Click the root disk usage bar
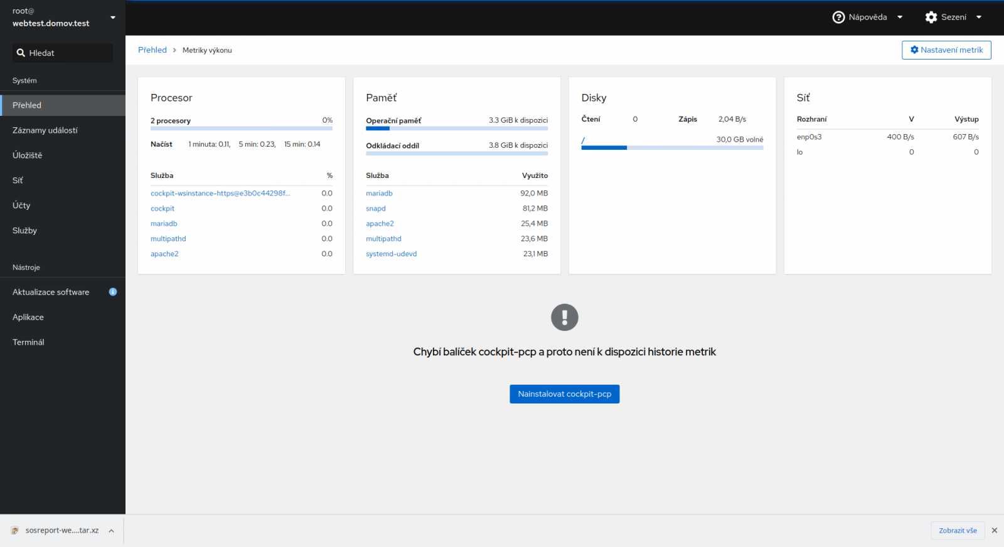 coord(672,148)
